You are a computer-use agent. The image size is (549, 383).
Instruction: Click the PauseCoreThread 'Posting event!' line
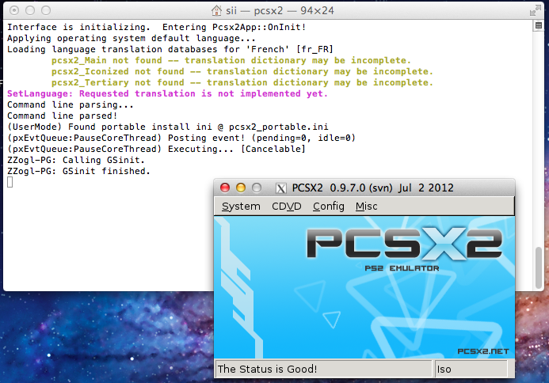point(181,138)
